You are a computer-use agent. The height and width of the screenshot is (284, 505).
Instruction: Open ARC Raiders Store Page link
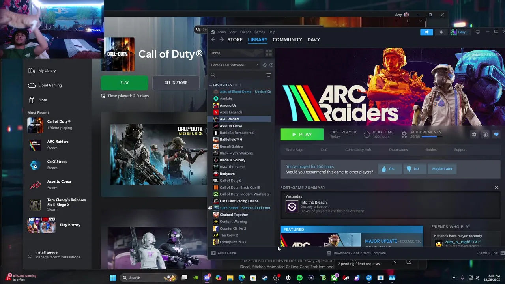(295, 150)
